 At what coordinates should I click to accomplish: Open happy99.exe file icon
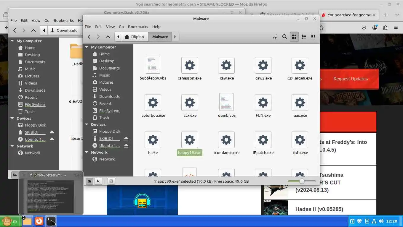click(190, 140)
